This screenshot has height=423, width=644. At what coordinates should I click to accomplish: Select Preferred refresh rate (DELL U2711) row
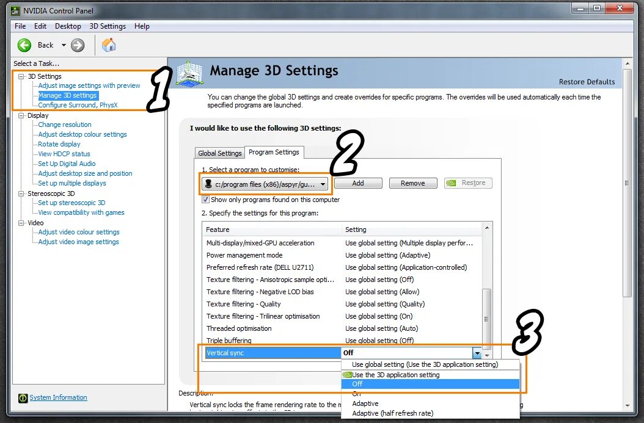coord(342,267)
